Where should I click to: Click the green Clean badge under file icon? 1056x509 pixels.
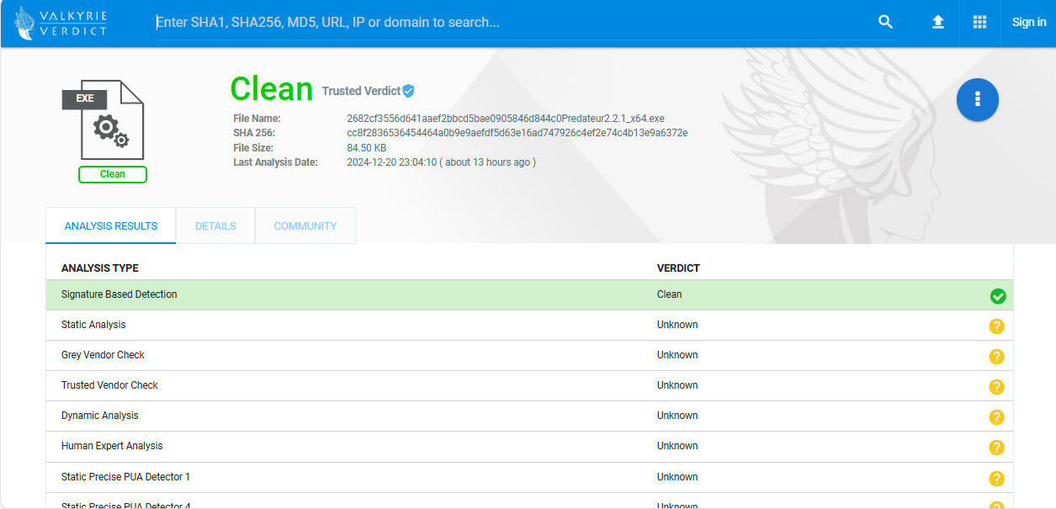pos(113,174)
